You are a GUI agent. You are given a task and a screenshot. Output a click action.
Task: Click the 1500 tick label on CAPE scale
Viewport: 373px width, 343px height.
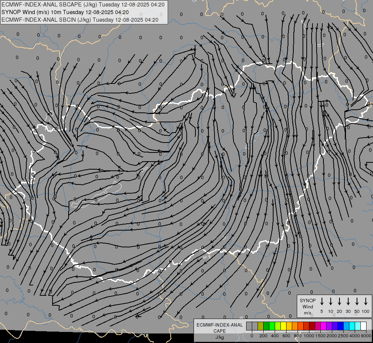[x=320, y=336]
